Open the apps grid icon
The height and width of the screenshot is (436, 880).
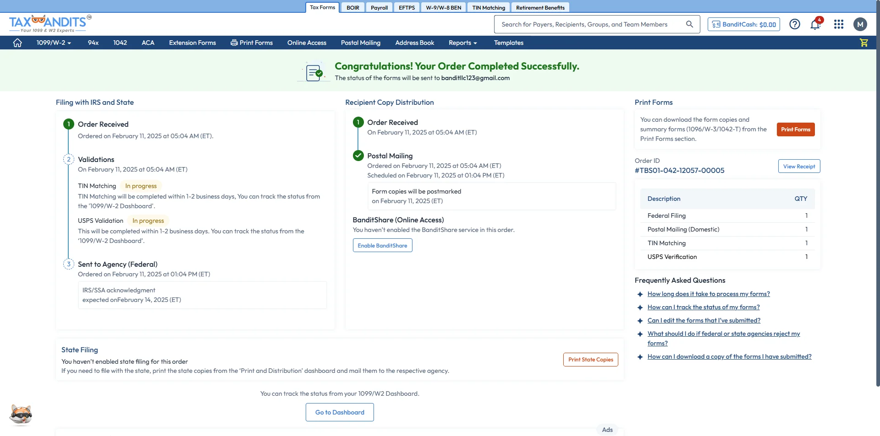[838, 24]
